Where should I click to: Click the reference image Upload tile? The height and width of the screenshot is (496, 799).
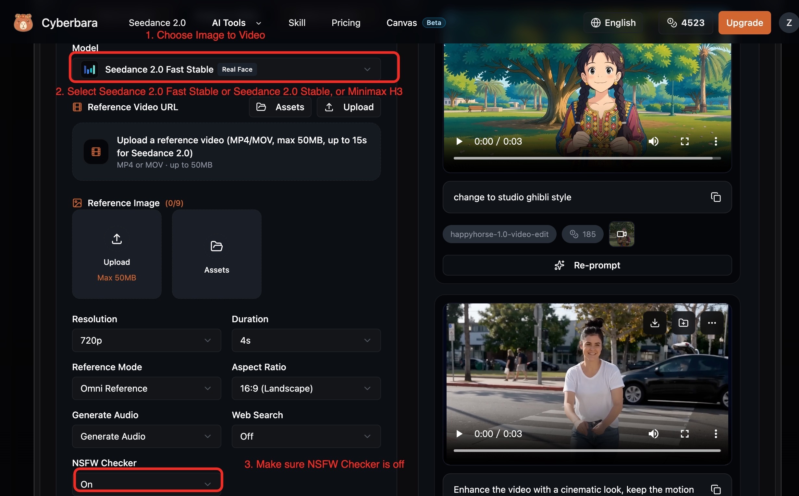click(117, 254)
